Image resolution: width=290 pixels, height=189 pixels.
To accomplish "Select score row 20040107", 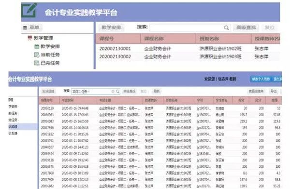I will tap(160, 147).
